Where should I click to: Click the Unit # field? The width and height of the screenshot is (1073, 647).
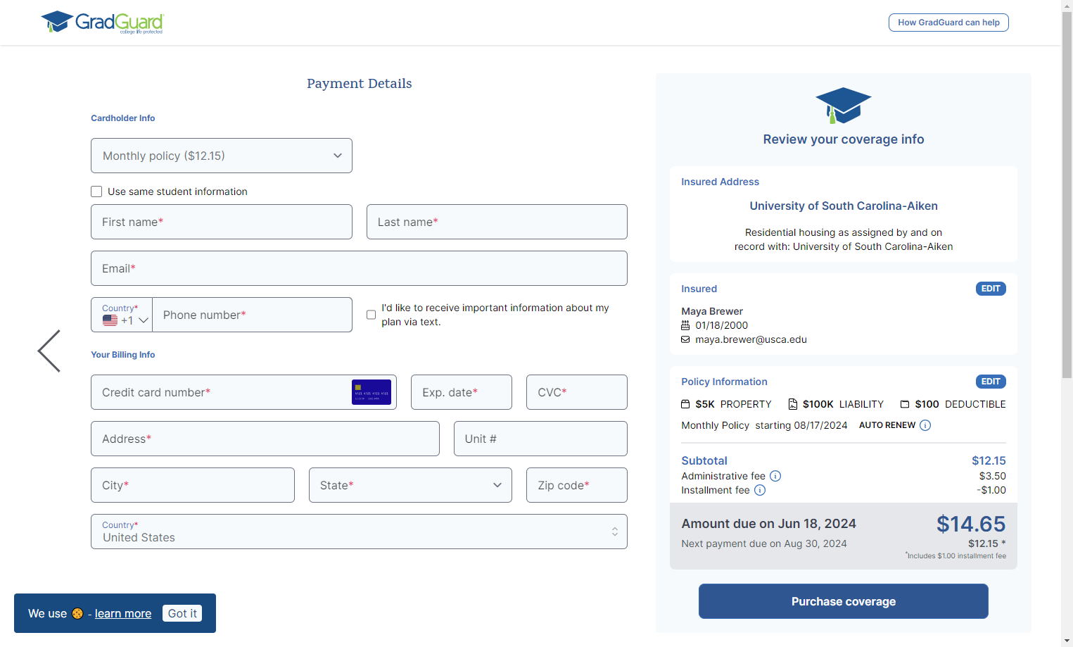(x=540, y=439)
